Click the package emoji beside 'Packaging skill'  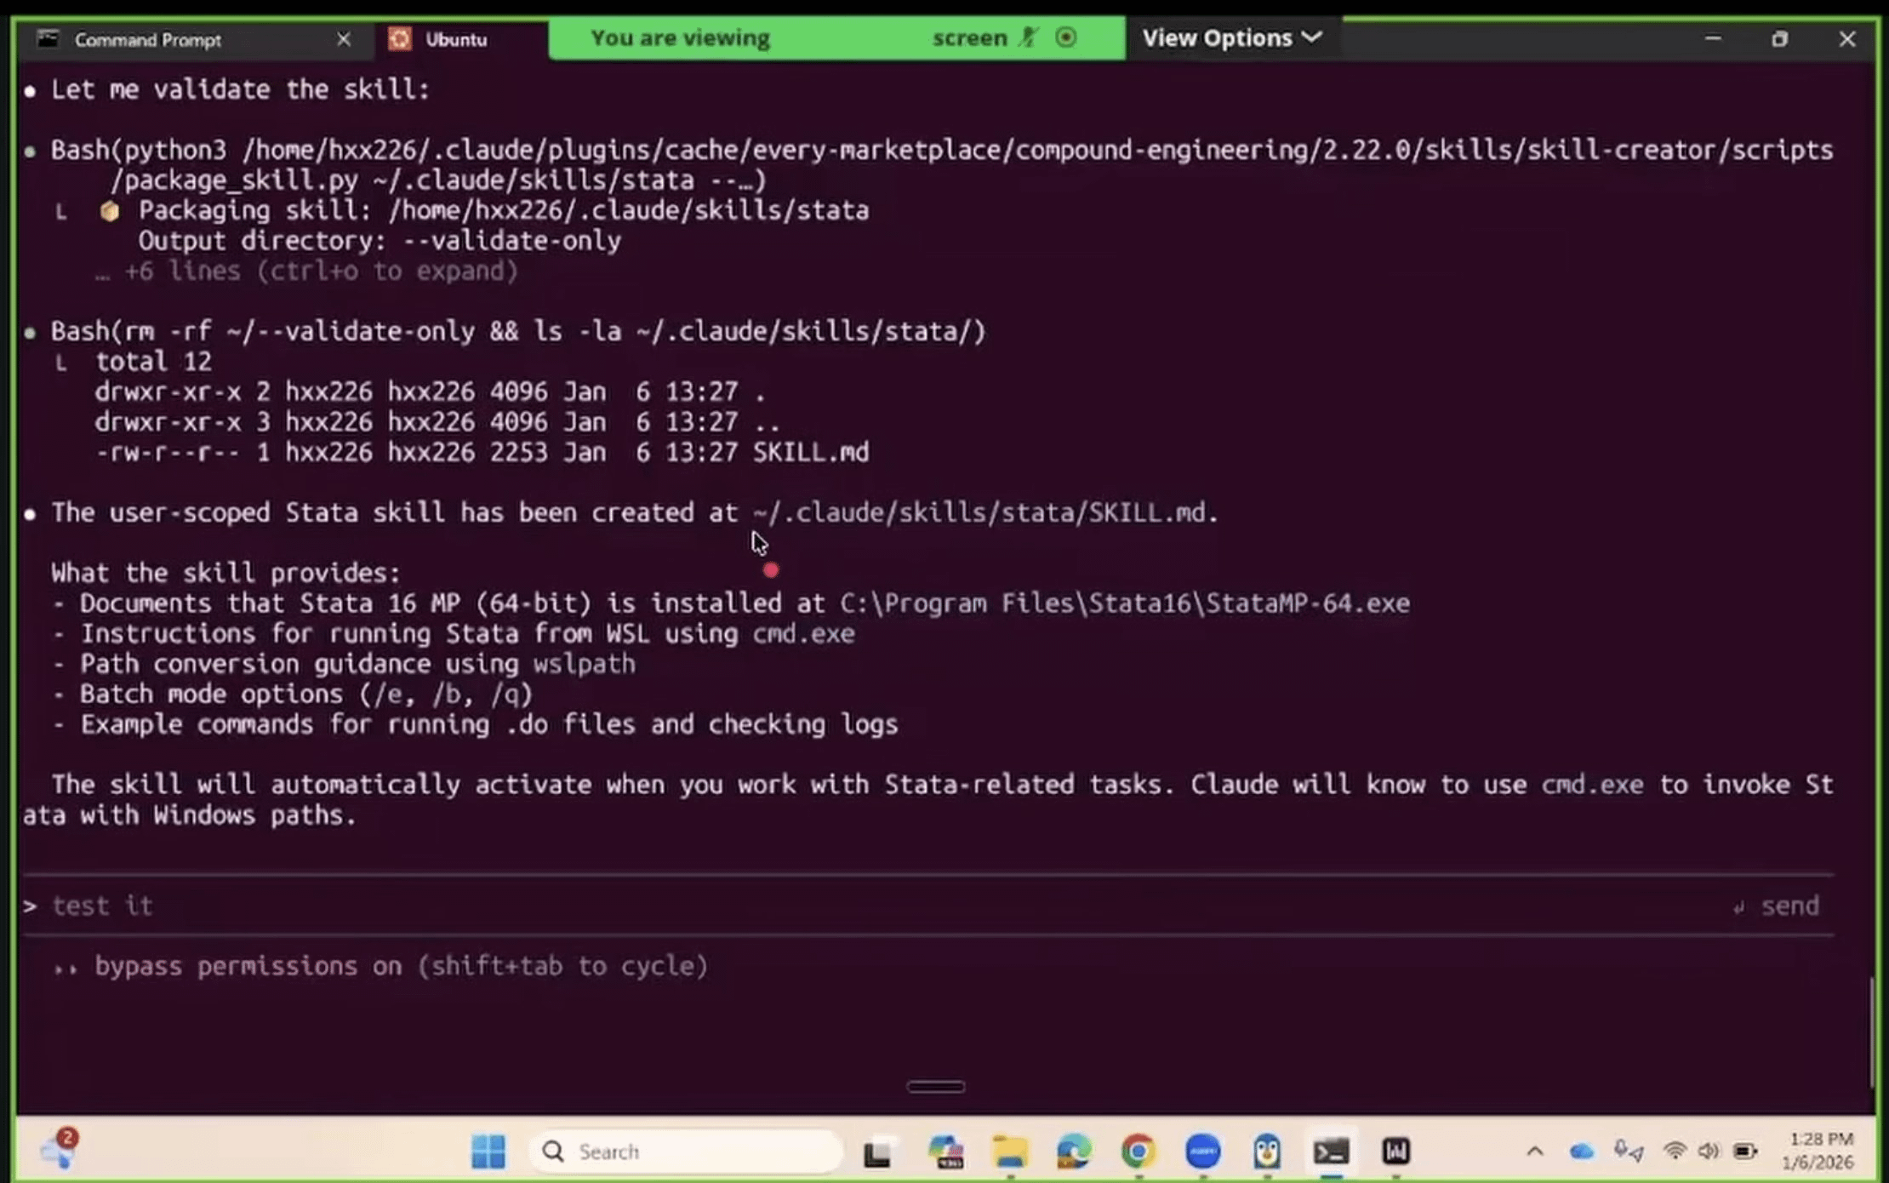tap(109, 211)
